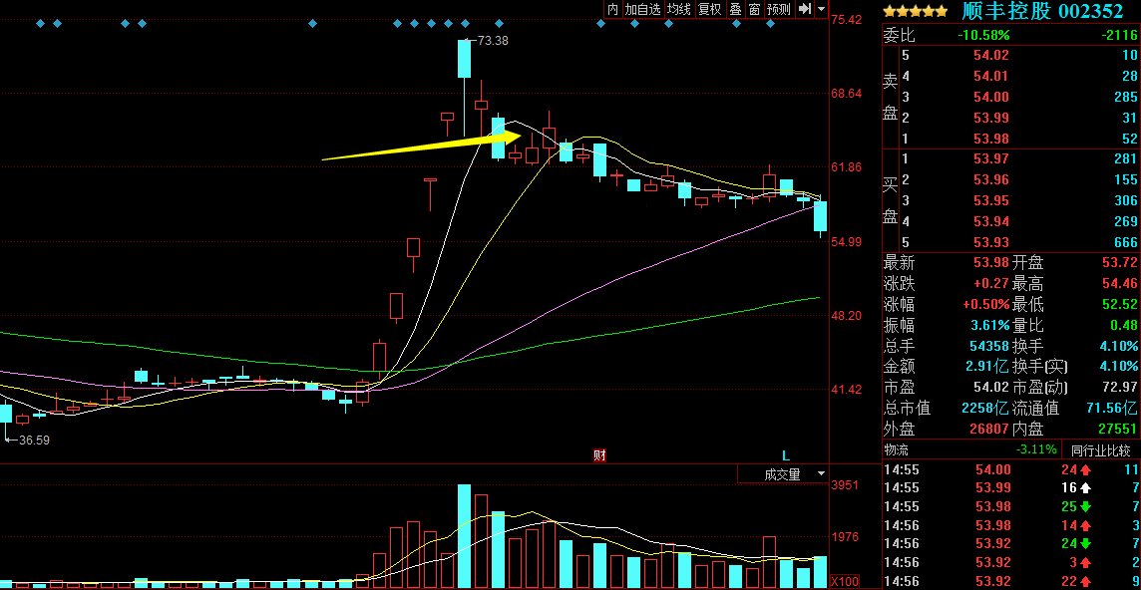Toggle 均线 moving average lines

pos(679,9)
